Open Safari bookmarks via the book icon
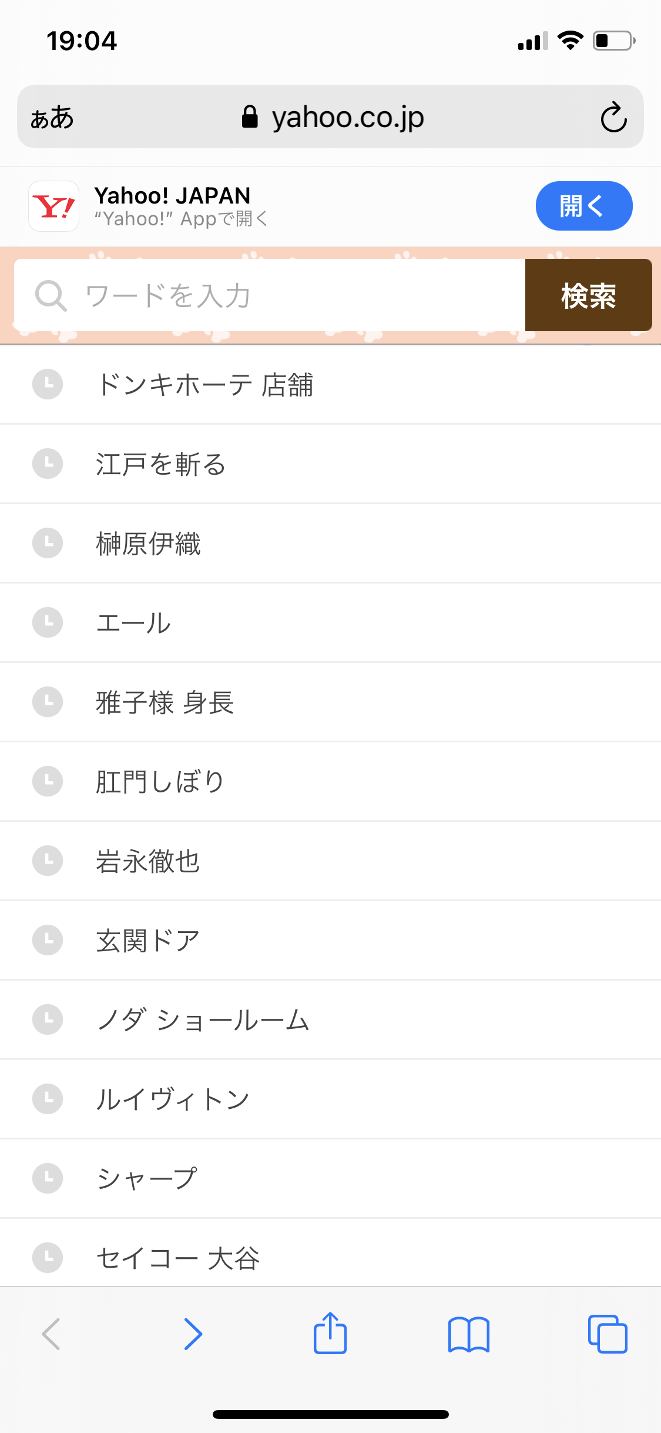The image size is (661, 1433). point(469,1334)
